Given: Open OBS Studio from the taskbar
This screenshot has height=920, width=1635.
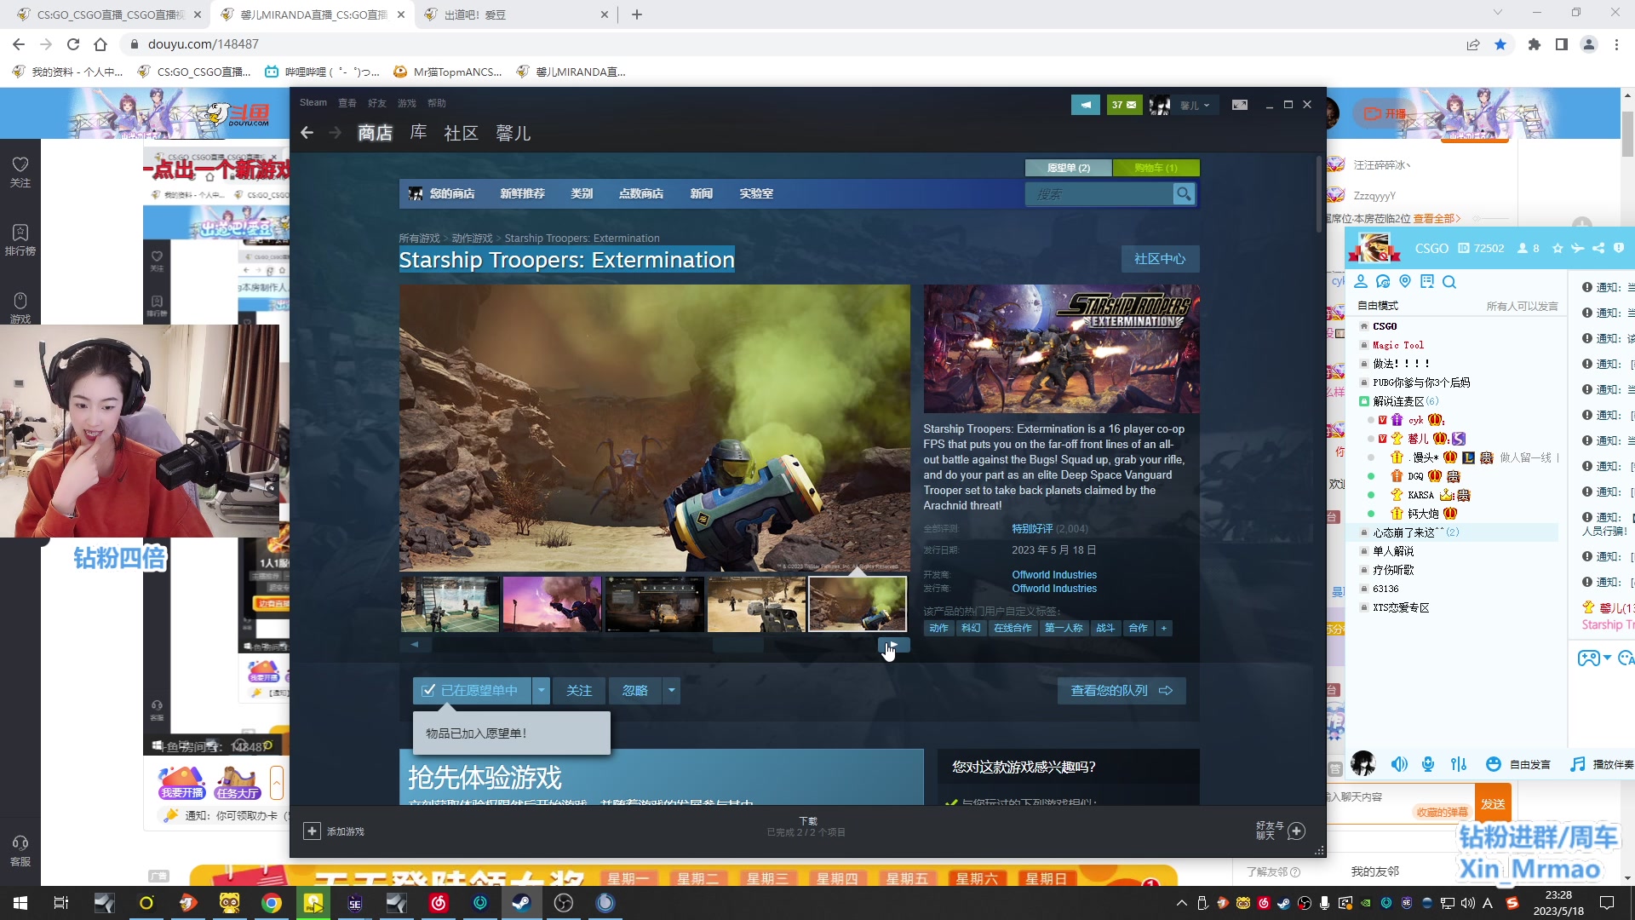Looking at the screenshot, I should (x=564, y=903).
